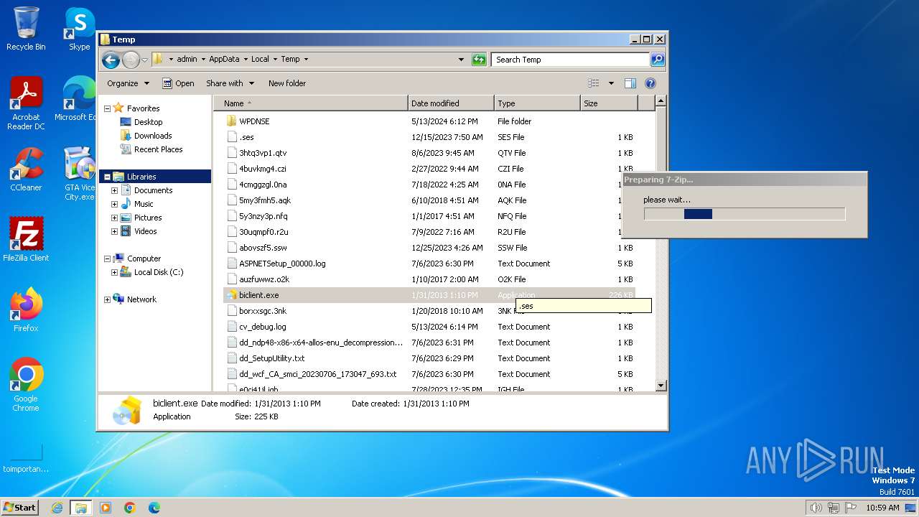
Task: Expand the Network tree node
Action: click(107, 299)
